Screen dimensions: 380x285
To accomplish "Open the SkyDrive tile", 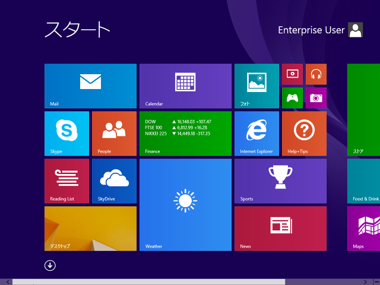I will click(114, 181).
